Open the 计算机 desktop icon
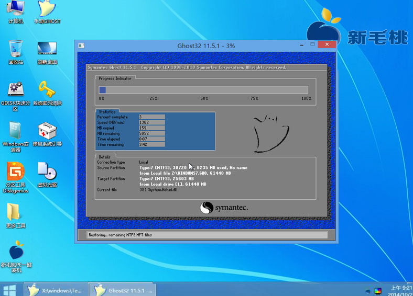Image resolution: width=413 pixels, height=296 pixels. tap(16, 12)
